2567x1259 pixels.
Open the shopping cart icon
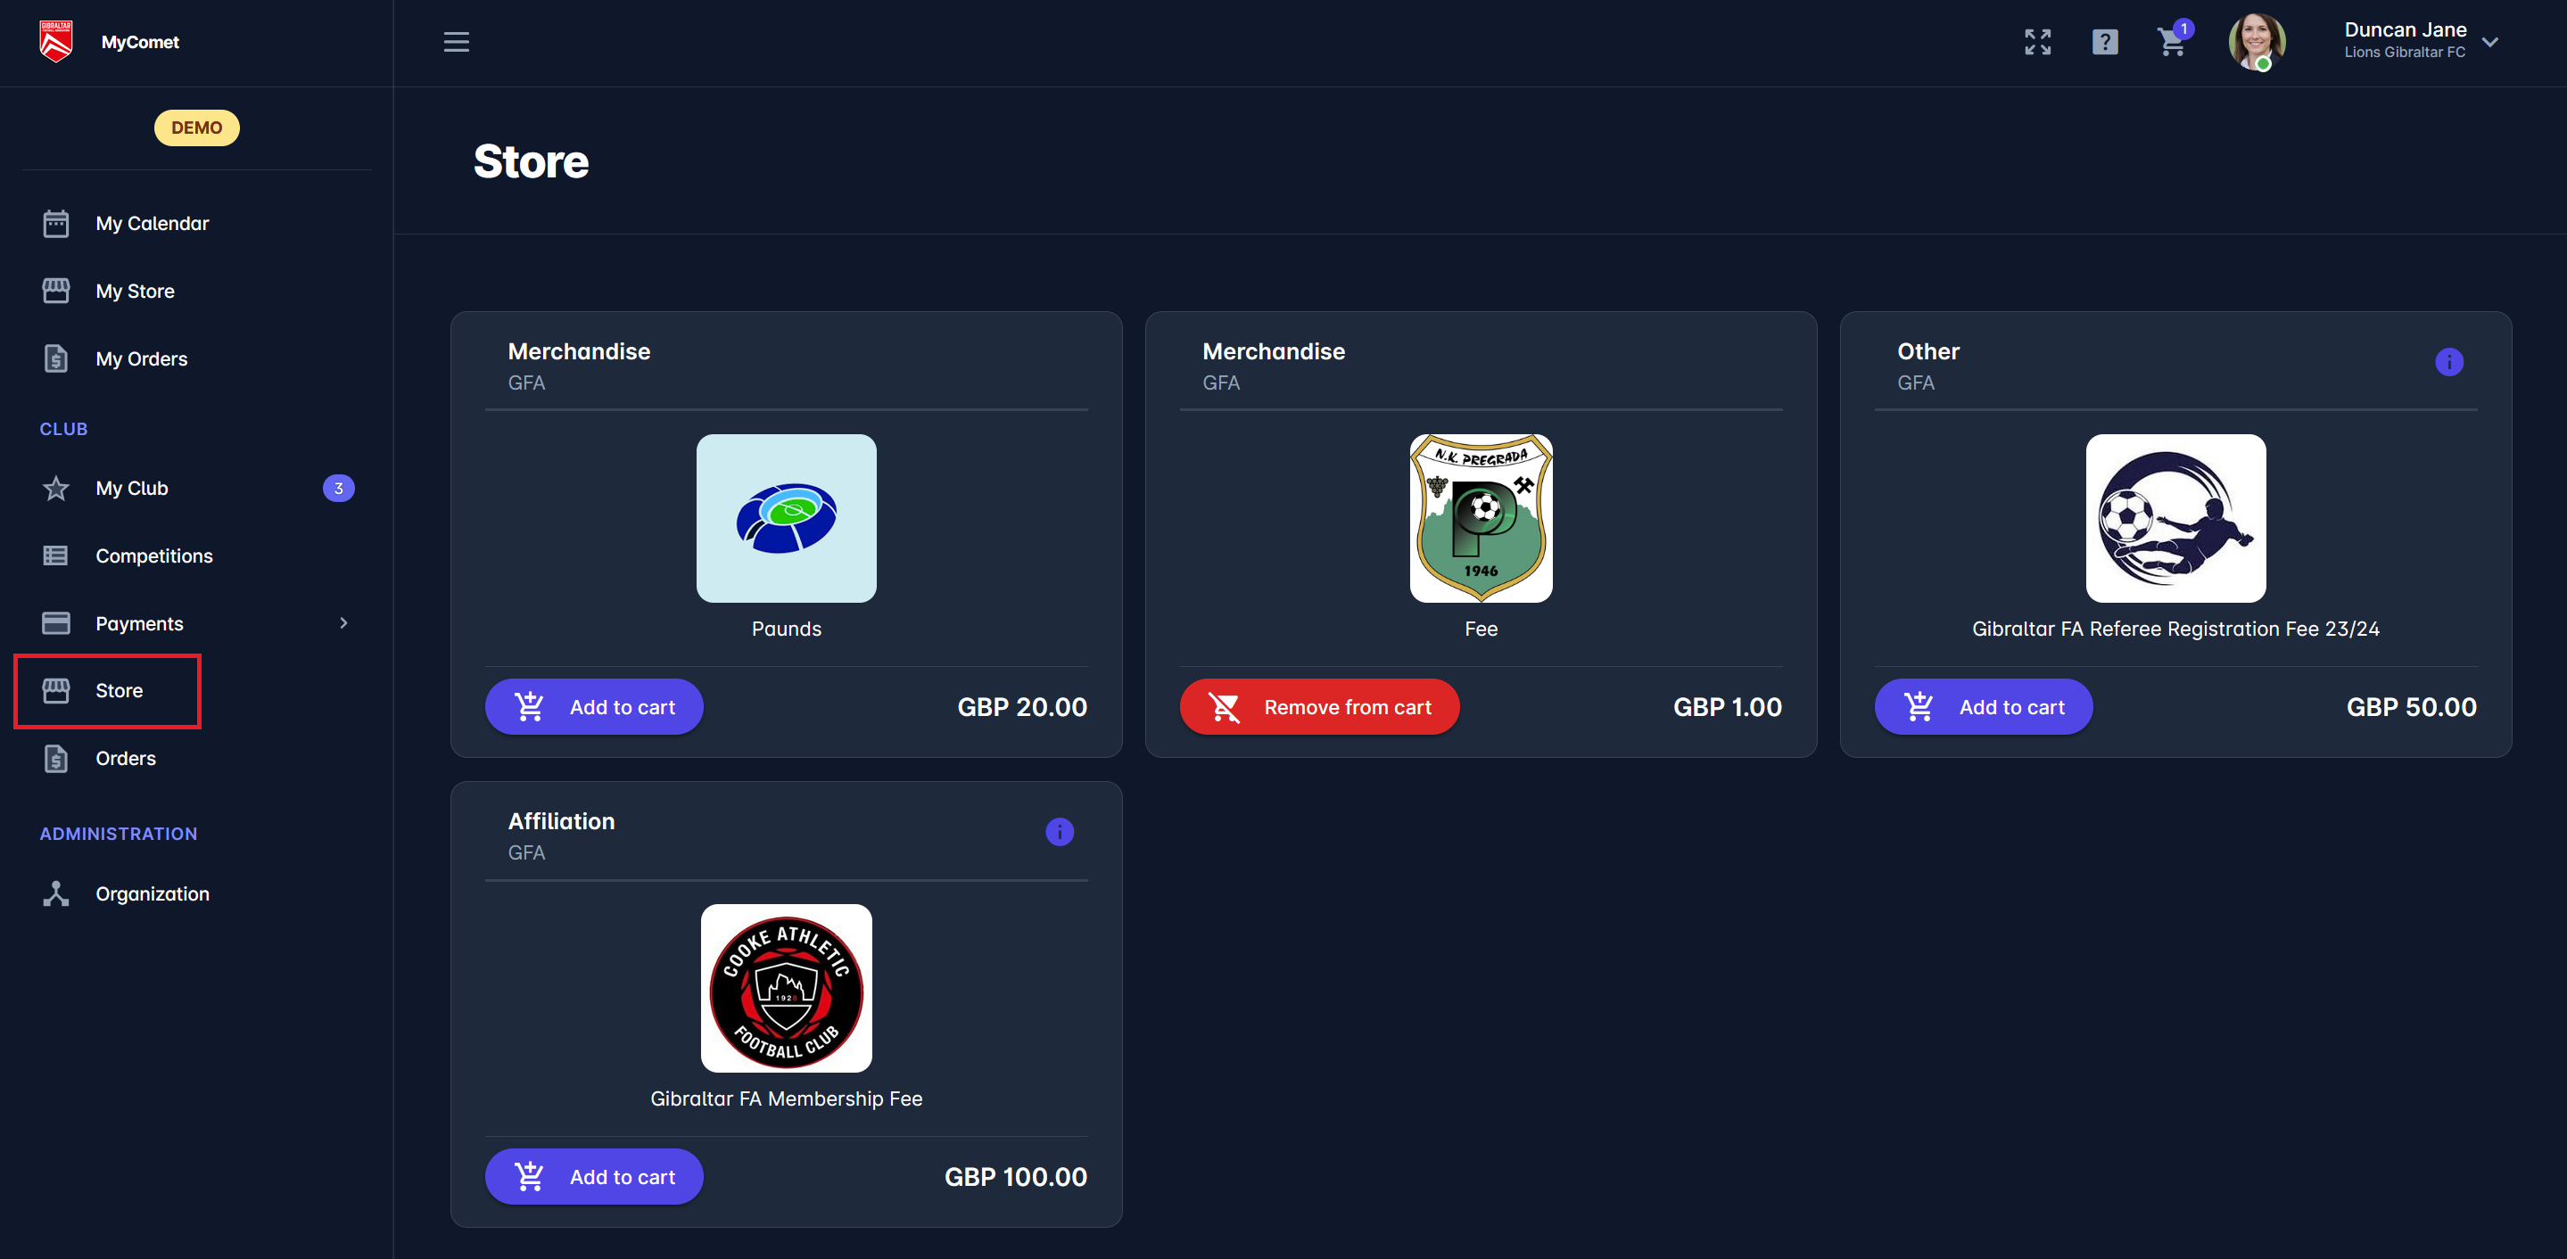click(x=2170, y=43)
